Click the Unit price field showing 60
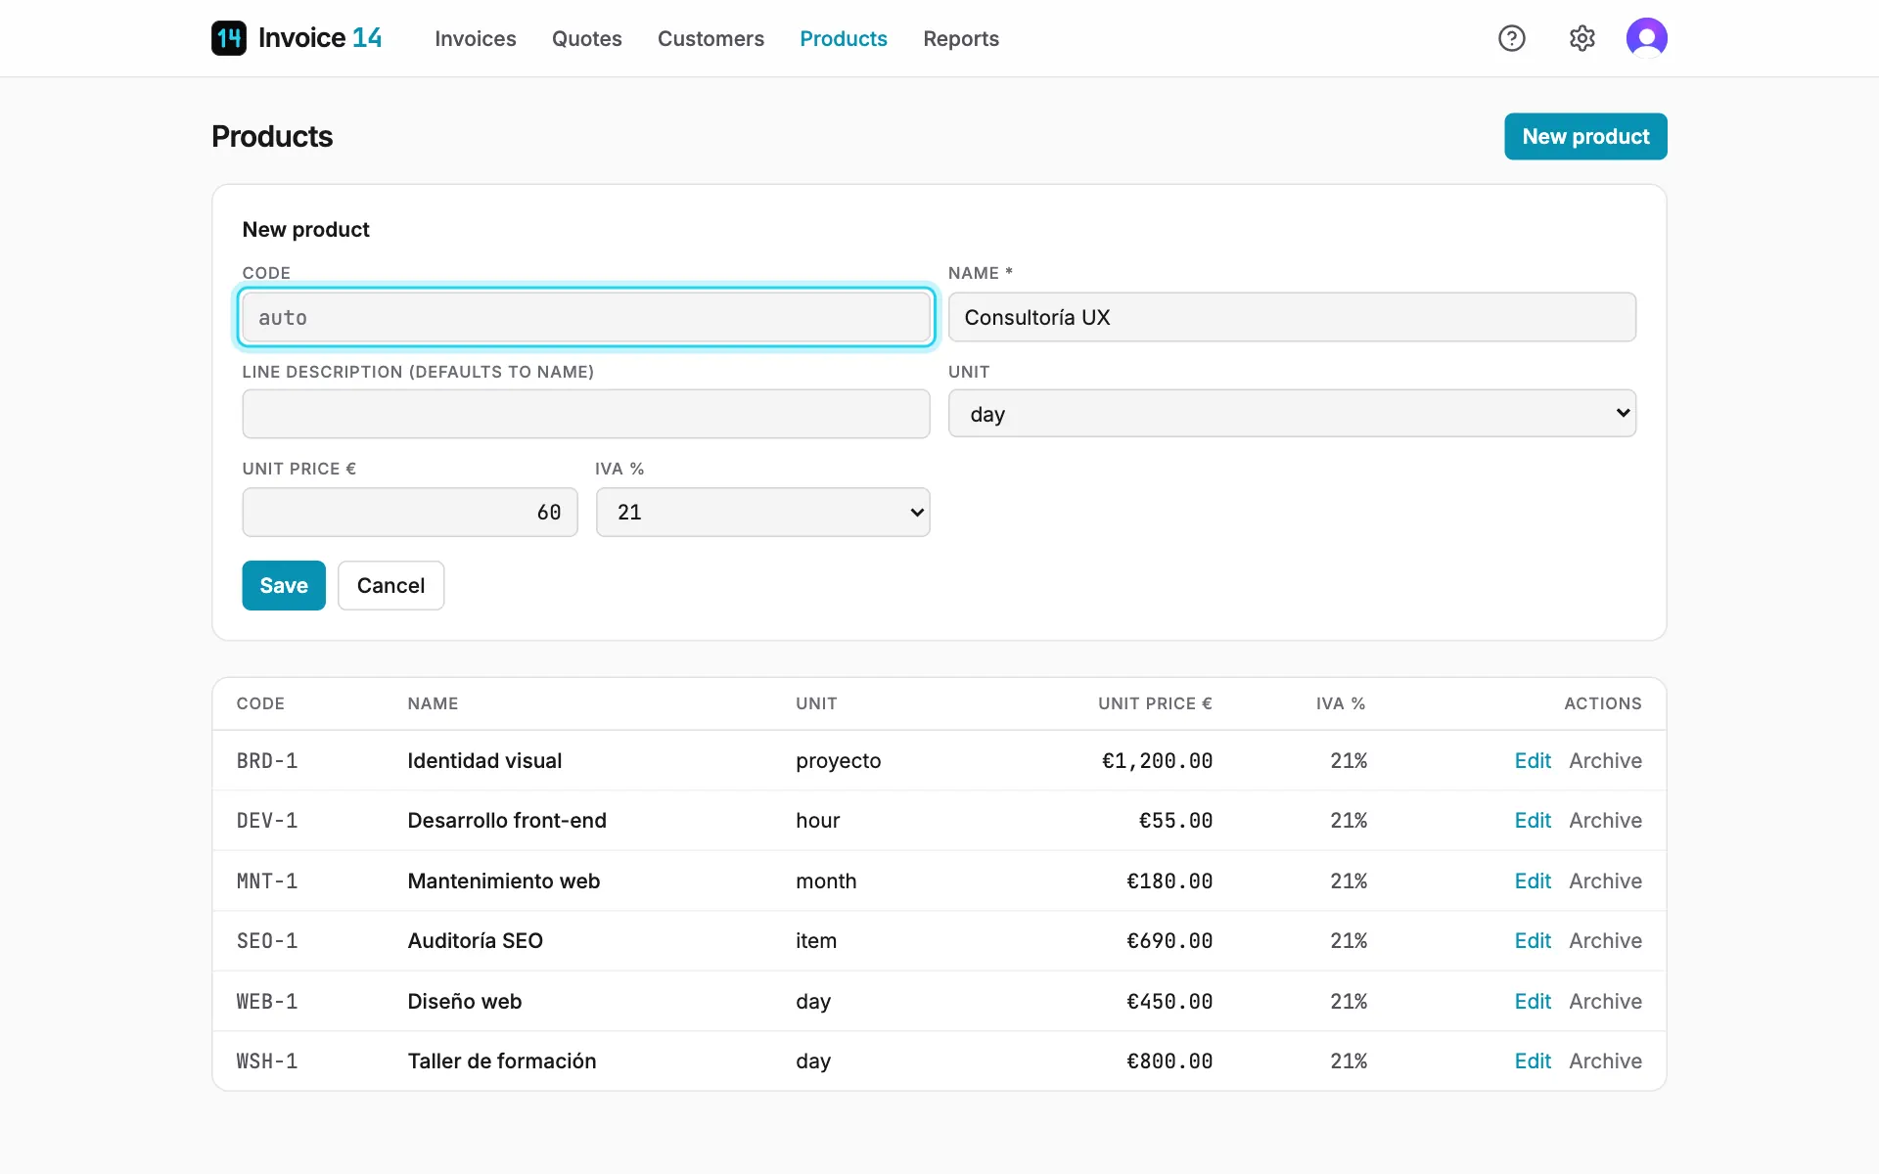 [x=410, y=512]
